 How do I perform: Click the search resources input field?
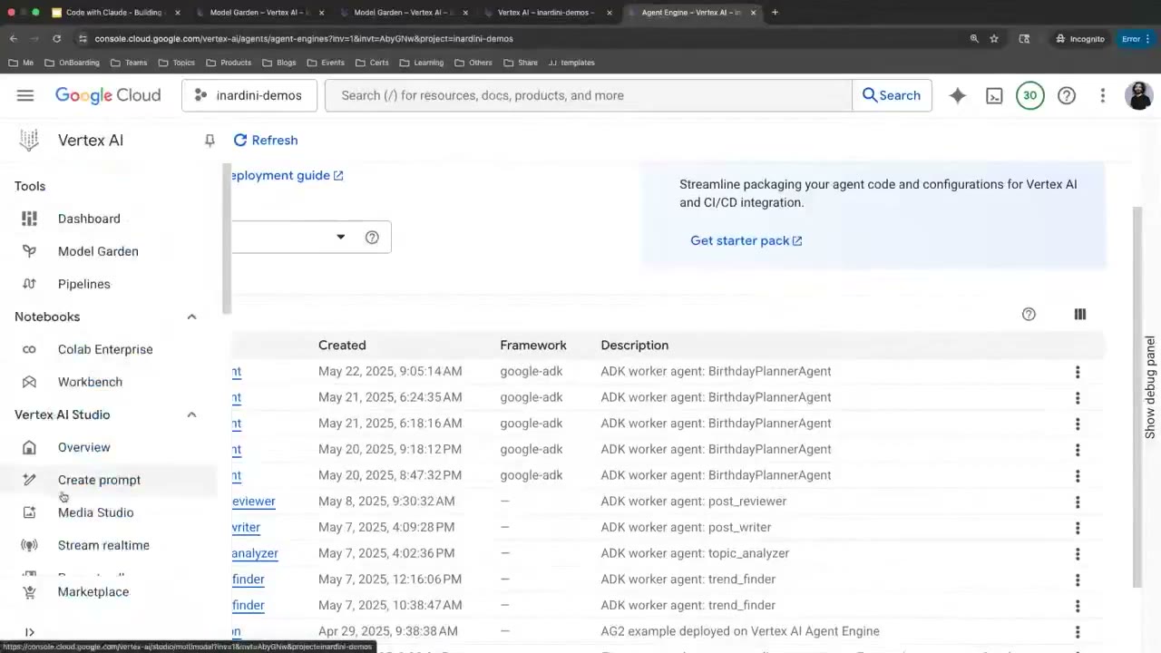pyautogui.click(x=588, y=95)
